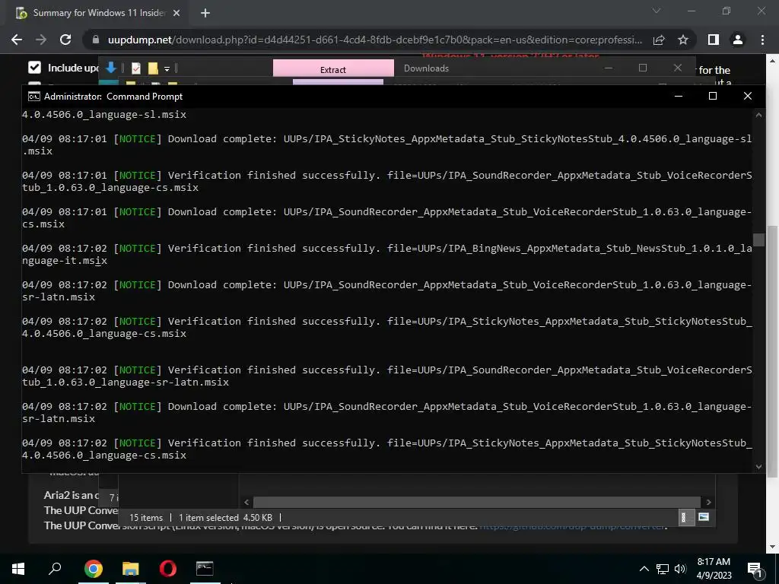
Task: Maximize the Command Prompt window
Action: 712,96
